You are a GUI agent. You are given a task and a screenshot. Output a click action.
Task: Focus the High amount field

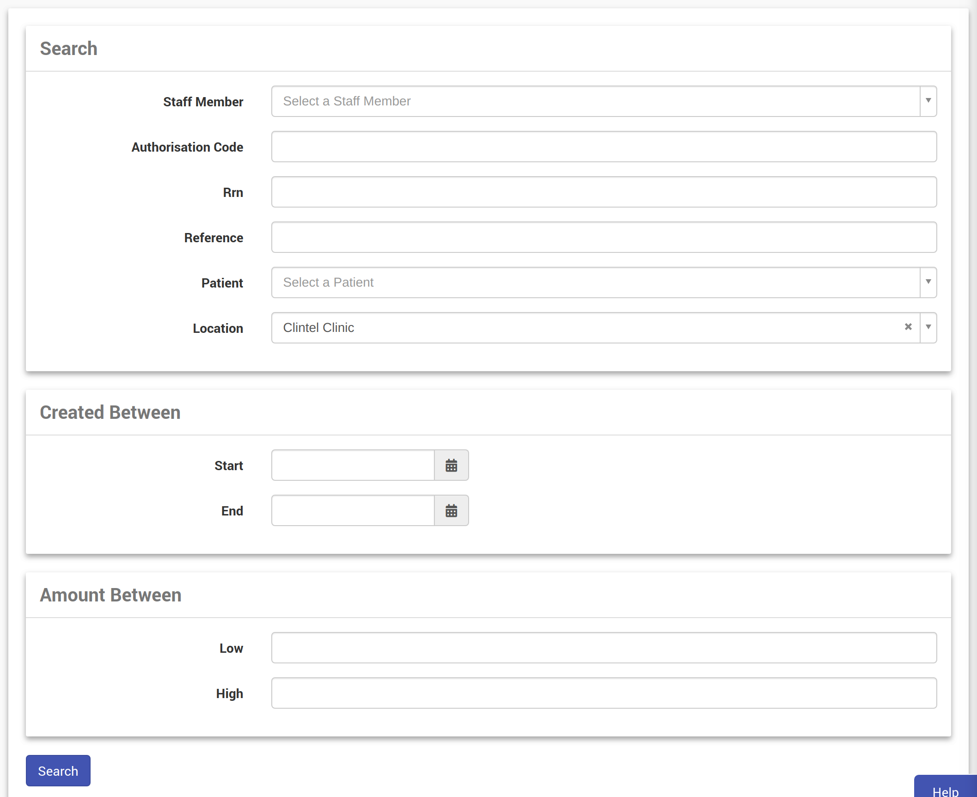(604, 693)
